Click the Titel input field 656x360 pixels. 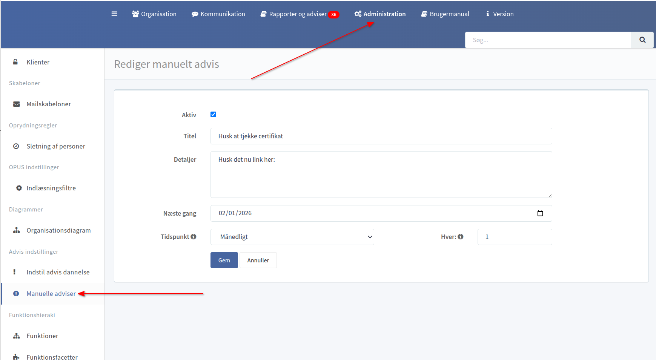(x=381, y=136)
